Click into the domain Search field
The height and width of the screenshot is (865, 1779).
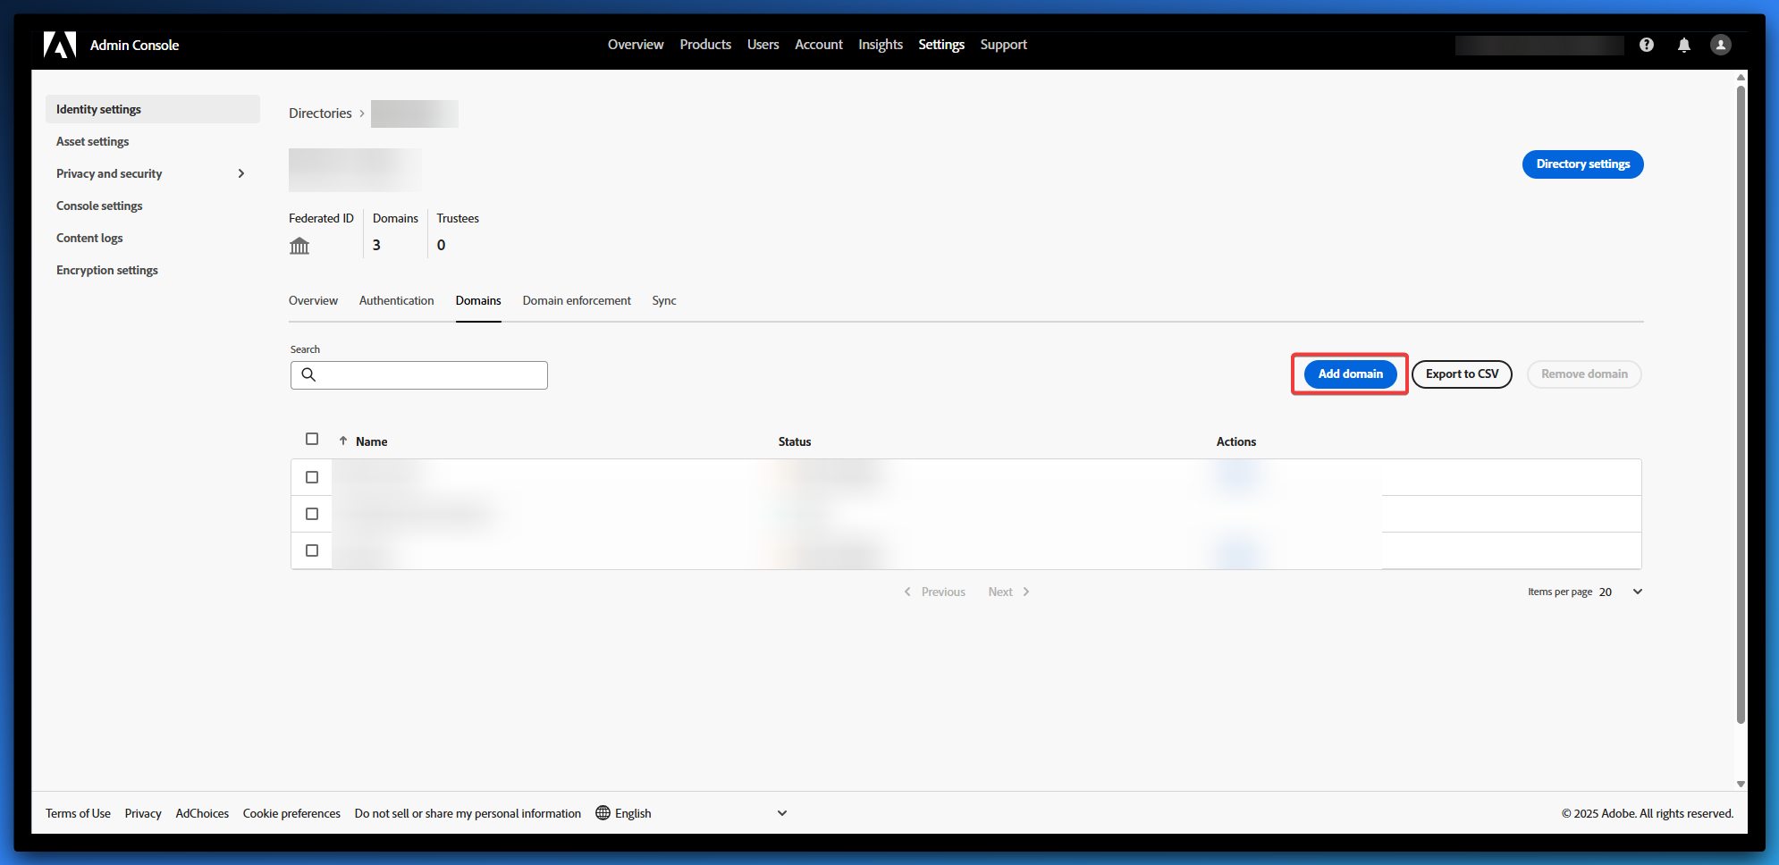tap(431, 375)
